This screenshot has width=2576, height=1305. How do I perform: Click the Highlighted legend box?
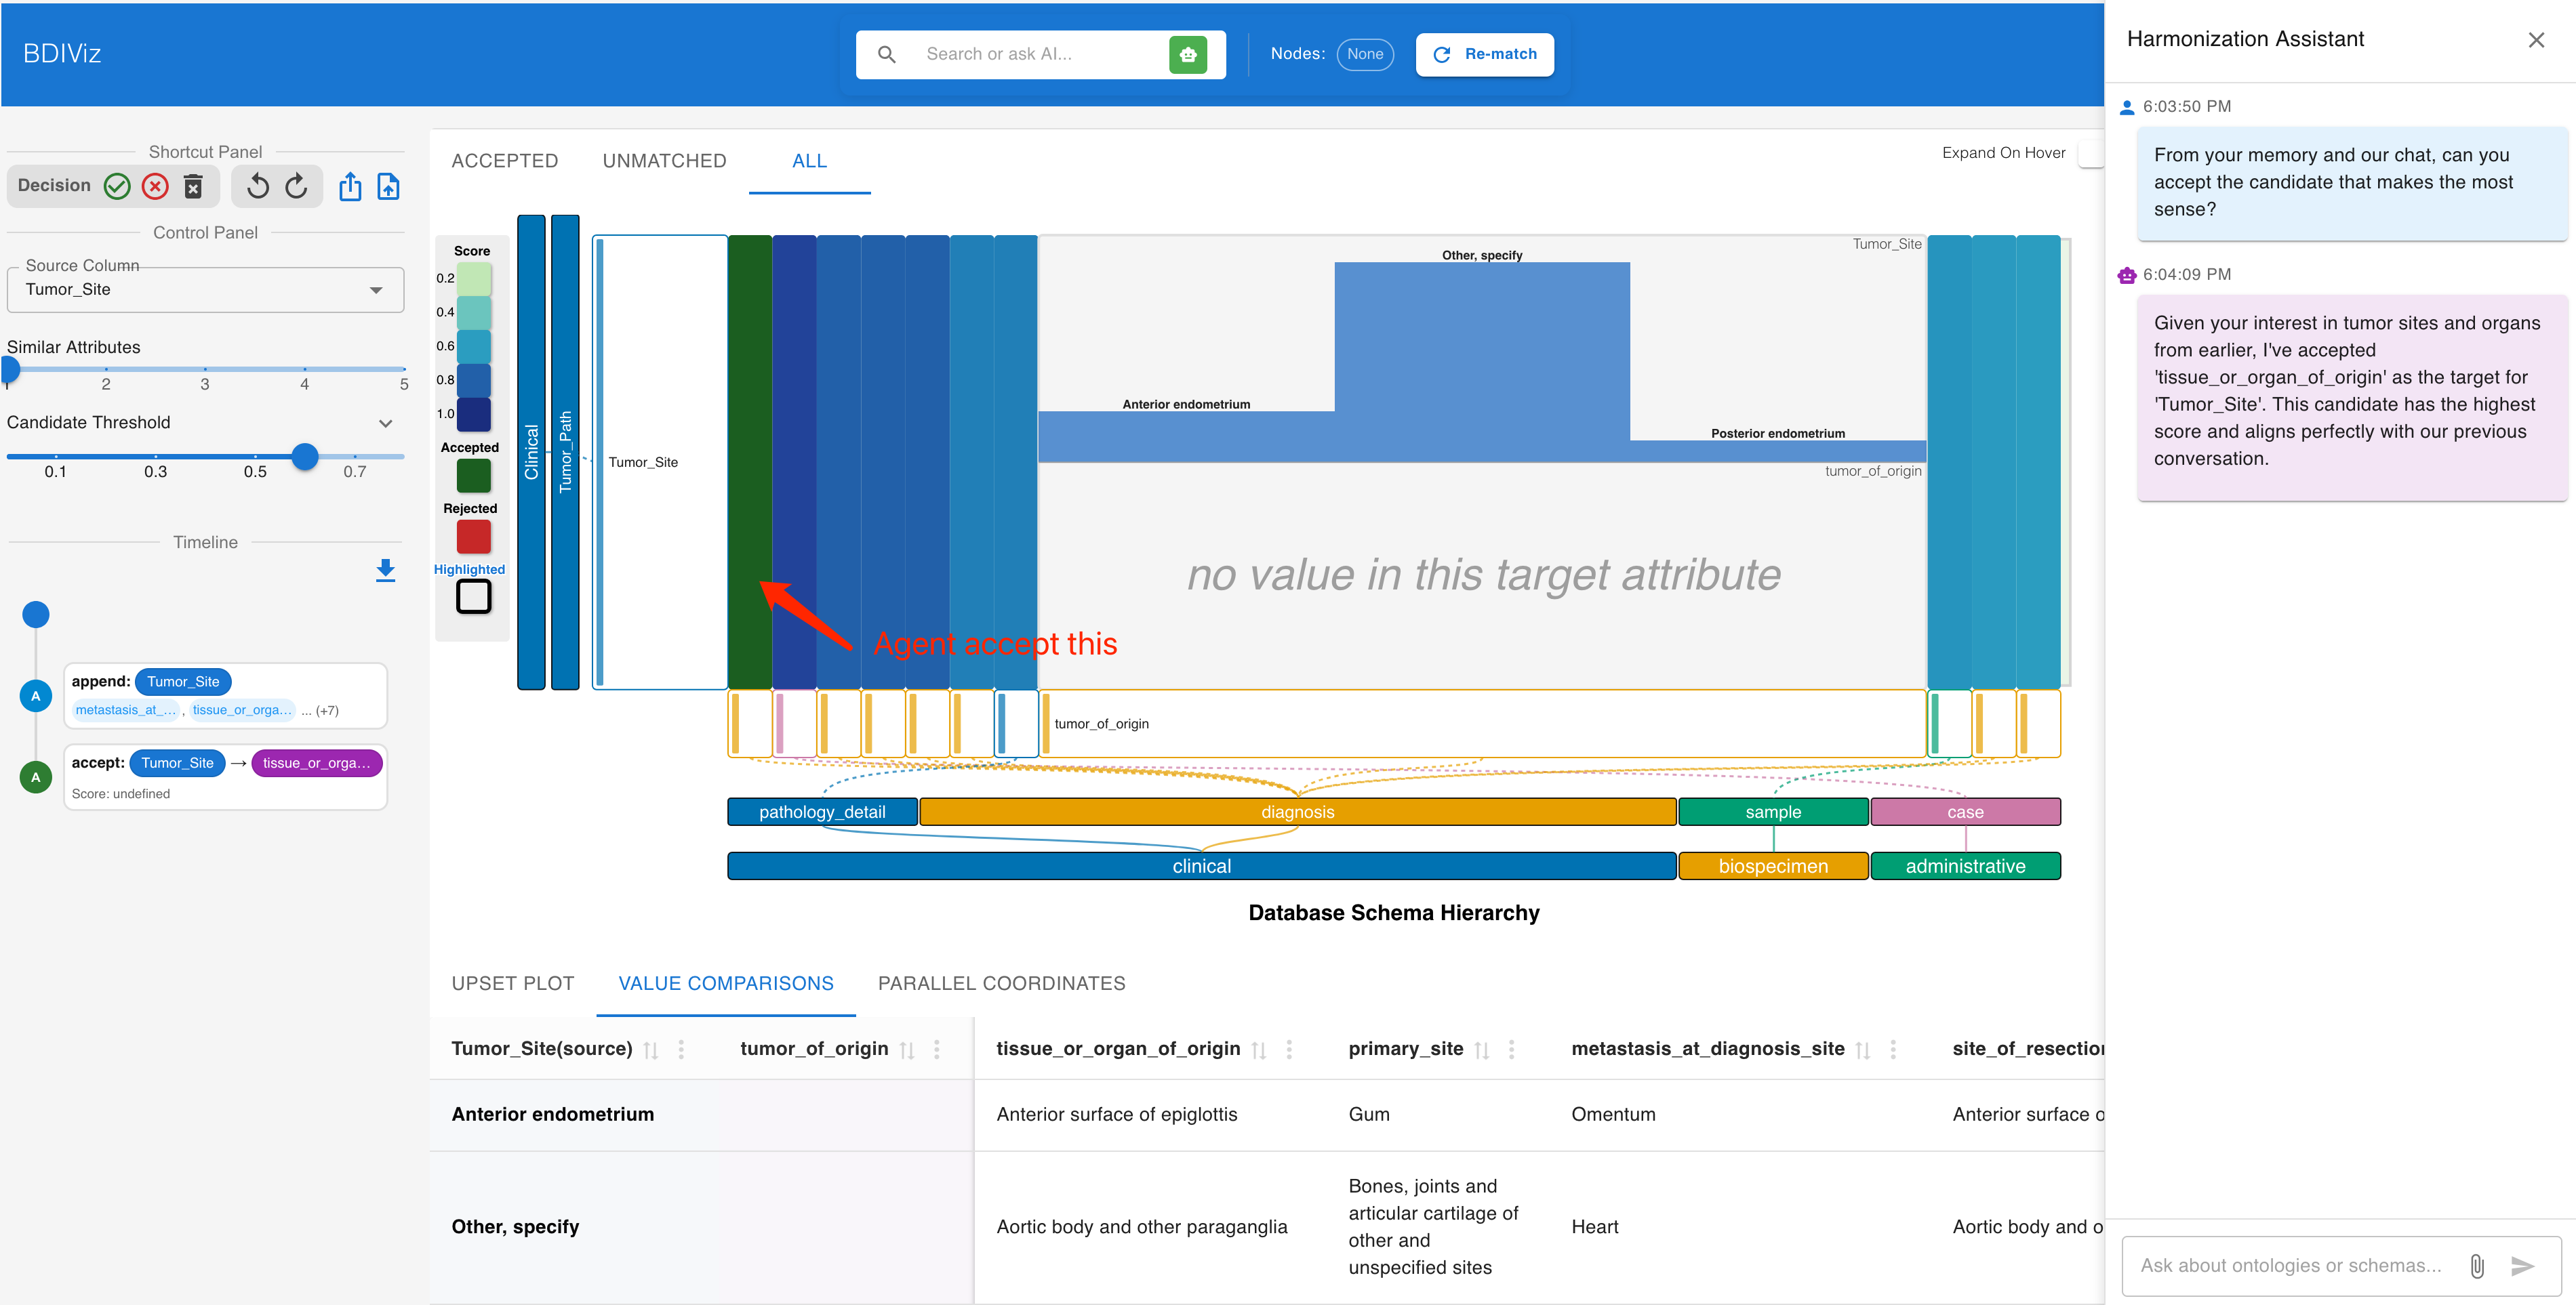tap(473, 596)
